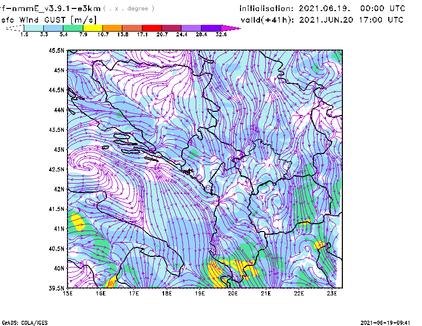Click the legend value 24.4
Viewport: 422px width, 326px height.
pos(181,34)
